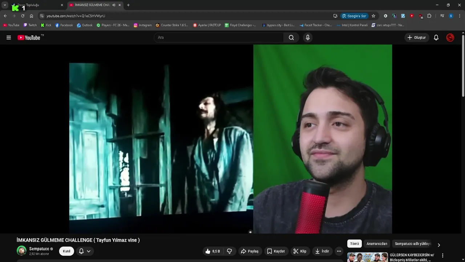
Task: Expand notification options chevron beside bell
Action: 89,251
